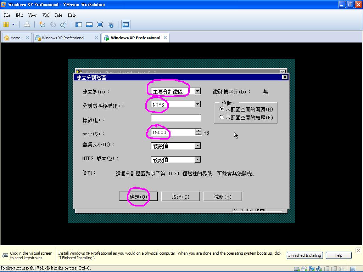
Task: Click the 取消(C) button
Action: click(x=180, y=197)
